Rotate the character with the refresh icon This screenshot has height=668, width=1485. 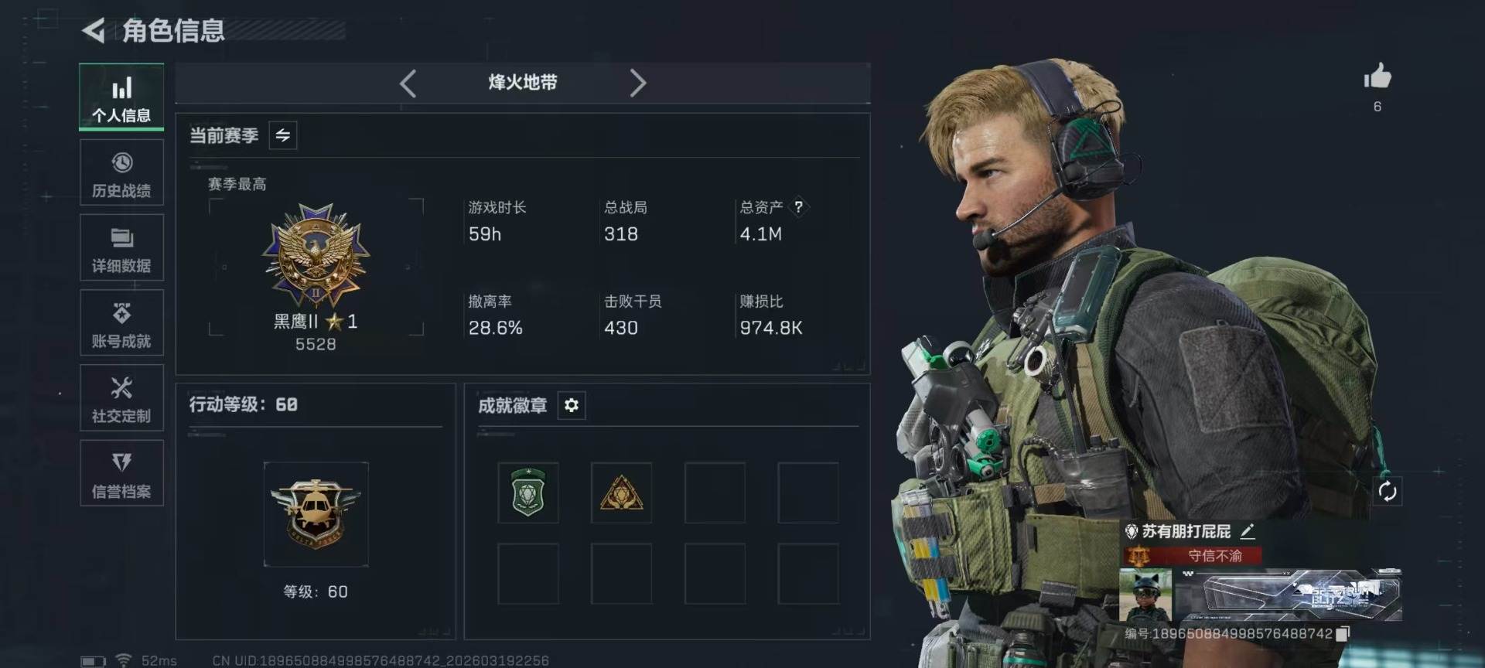(x=1387, y=491)
